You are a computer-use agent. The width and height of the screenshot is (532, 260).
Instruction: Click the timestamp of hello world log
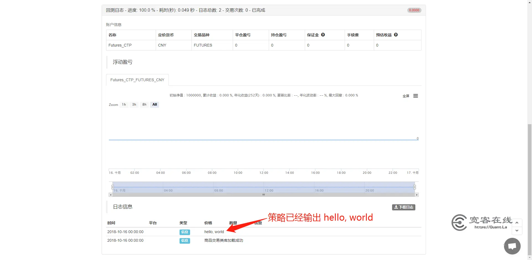pyautogui.click(x=125, y=232)
